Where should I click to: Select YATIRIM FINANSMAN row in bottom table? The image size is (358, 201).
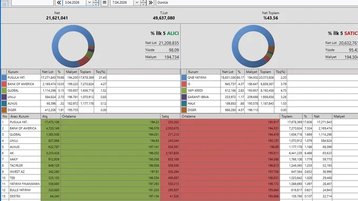(180, 184)
